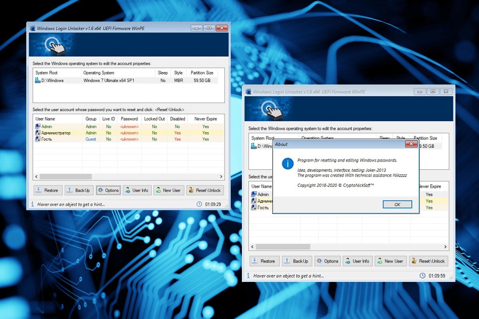Open Options in left window
This screenshot has width=479, height=319.
[x=108, y=190]
